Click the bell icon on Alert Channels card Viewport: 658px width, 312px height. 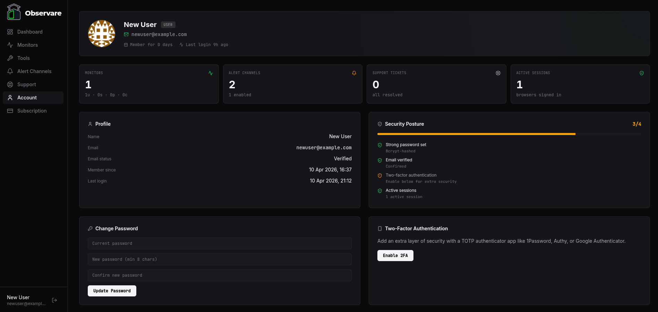pos(354,73)
